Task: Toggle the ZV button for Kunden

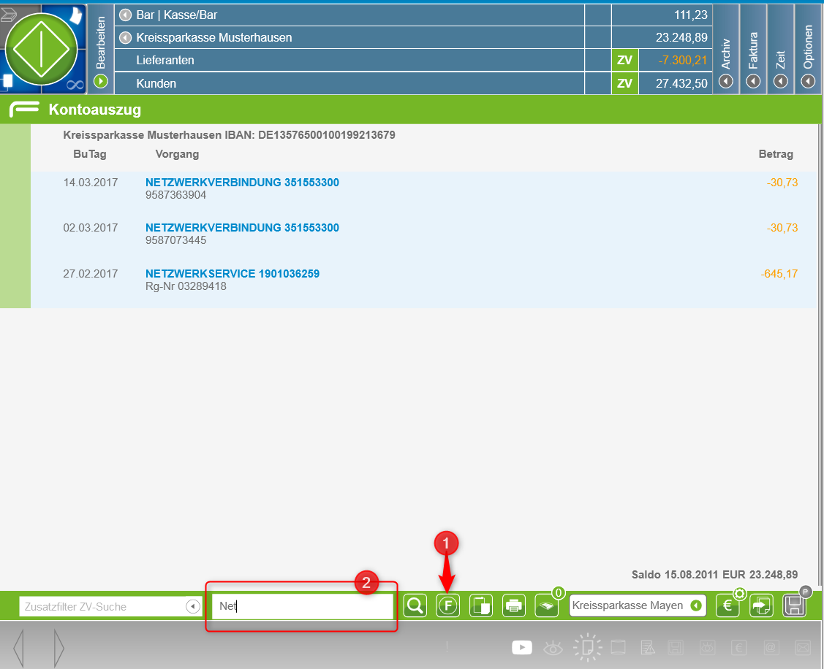Action: click(x=624, y=84)
